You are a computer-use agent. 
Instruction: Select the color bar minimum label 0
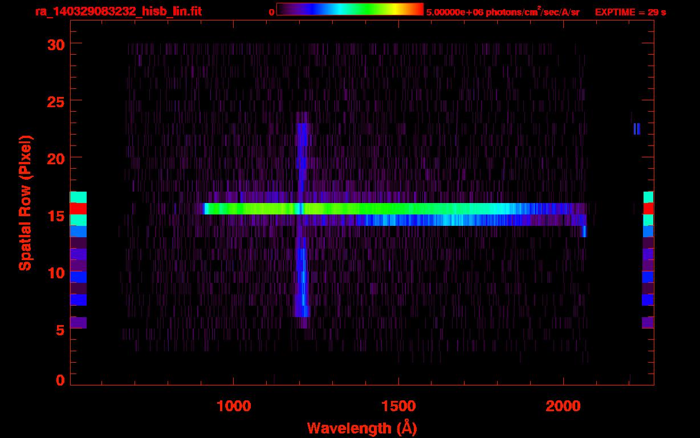[271, 13]
